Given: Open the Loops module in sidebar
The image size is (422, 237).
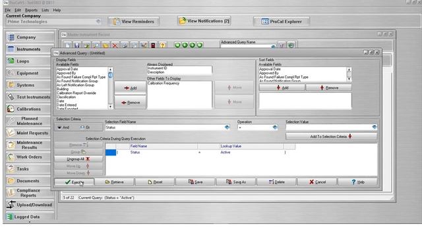Looking at the screenshot, I should (x=30, y=61).
